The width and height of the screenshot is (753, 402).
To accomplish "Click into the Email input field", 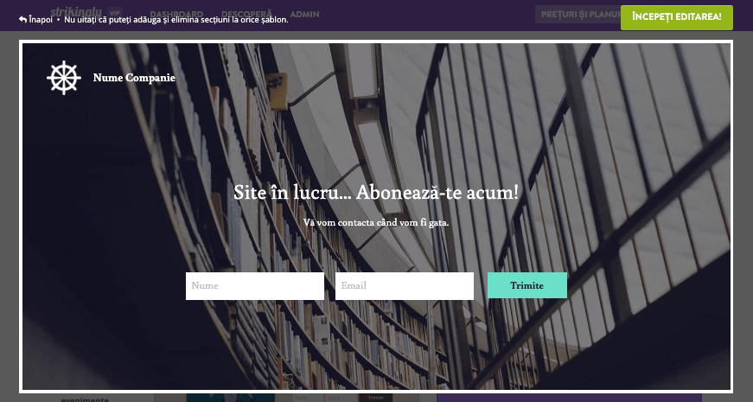I will click(x=405, y=286).
